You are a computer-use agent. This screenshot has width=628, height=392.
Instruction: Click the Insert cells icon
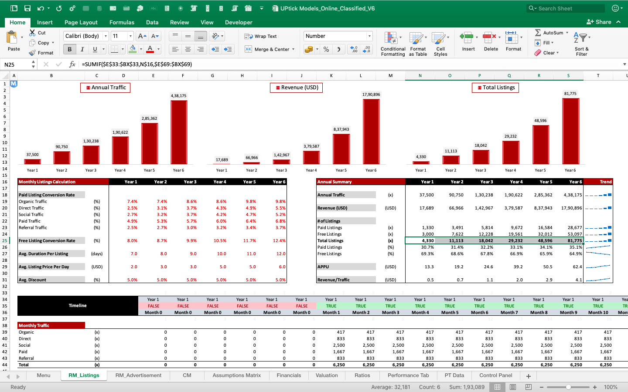467,38
